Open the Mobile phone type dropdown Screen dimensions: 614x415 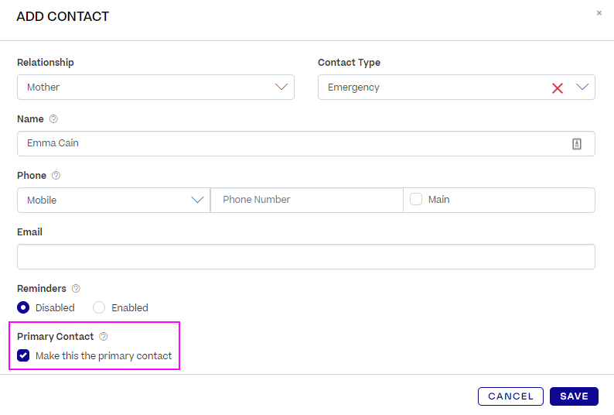pyautogui.click(x=114, y=200)
